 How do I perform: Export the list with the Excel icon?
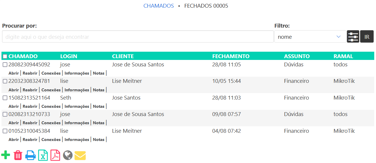[x=43, y=155]
